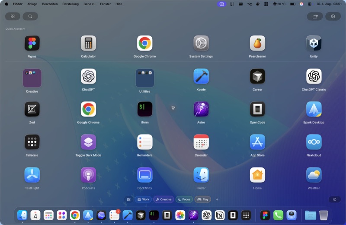Image resolution: width=346 pixels, height=225 pixels.
Task: Open Notion from the Dock
Action: (220, 215)
